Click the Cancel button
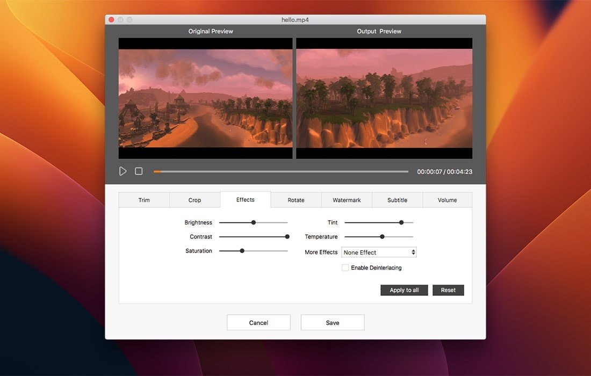 tap(258, 322)
